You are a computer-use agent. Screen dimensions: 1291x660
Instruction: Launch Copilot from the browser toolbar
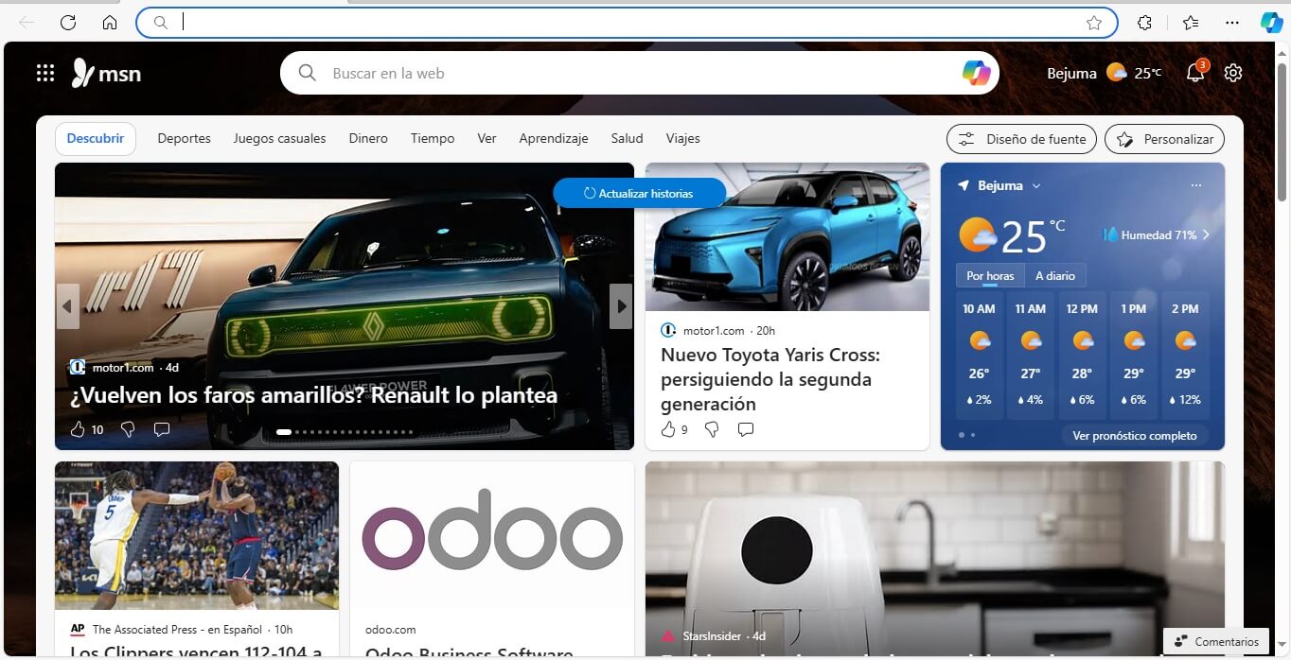[1271, 23]
